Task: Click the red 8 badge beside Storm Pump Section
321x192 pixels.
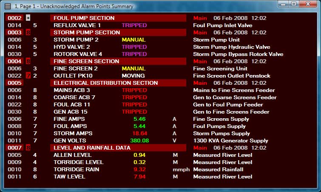Action: tap(28, 33)
